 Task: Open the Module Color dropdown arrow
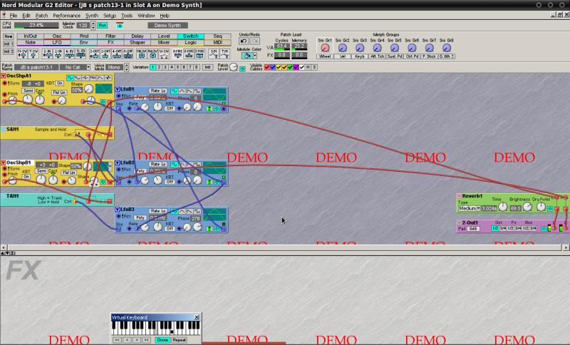[x=255, y=56]
